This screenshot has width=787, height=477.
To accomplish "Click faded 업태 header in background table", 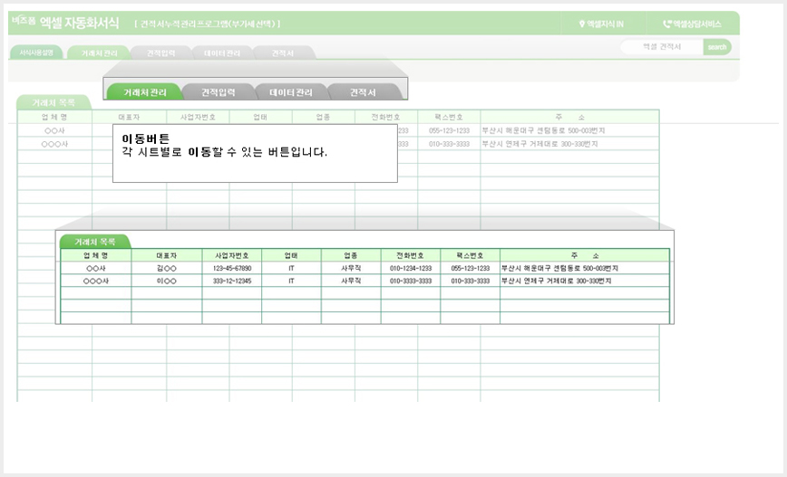I will pyautogui.click(x=260, y=118).
